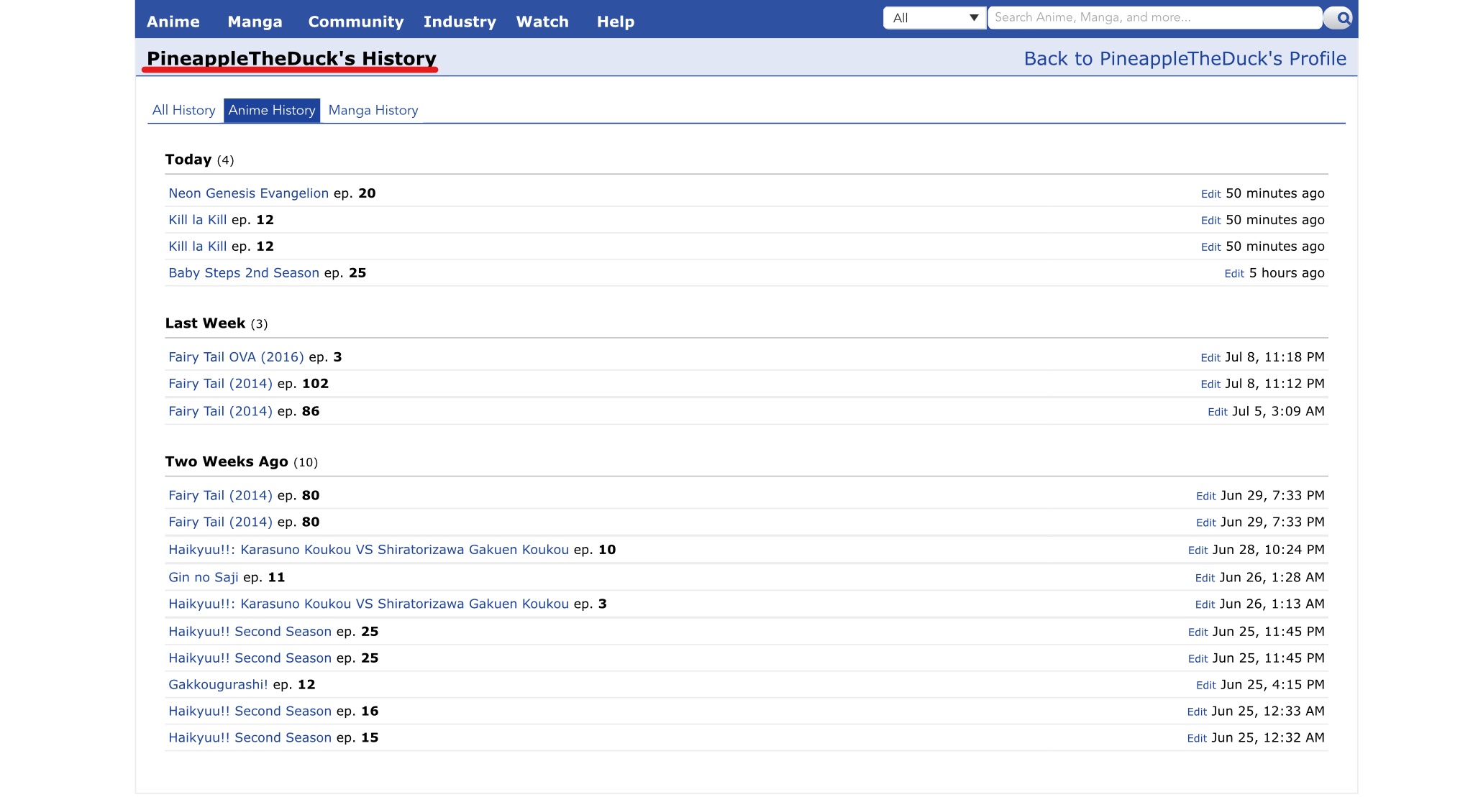Open Neon Genesis Evangelion entry
The height and width of the screenshot is (797, 1473).
point(248,193)
